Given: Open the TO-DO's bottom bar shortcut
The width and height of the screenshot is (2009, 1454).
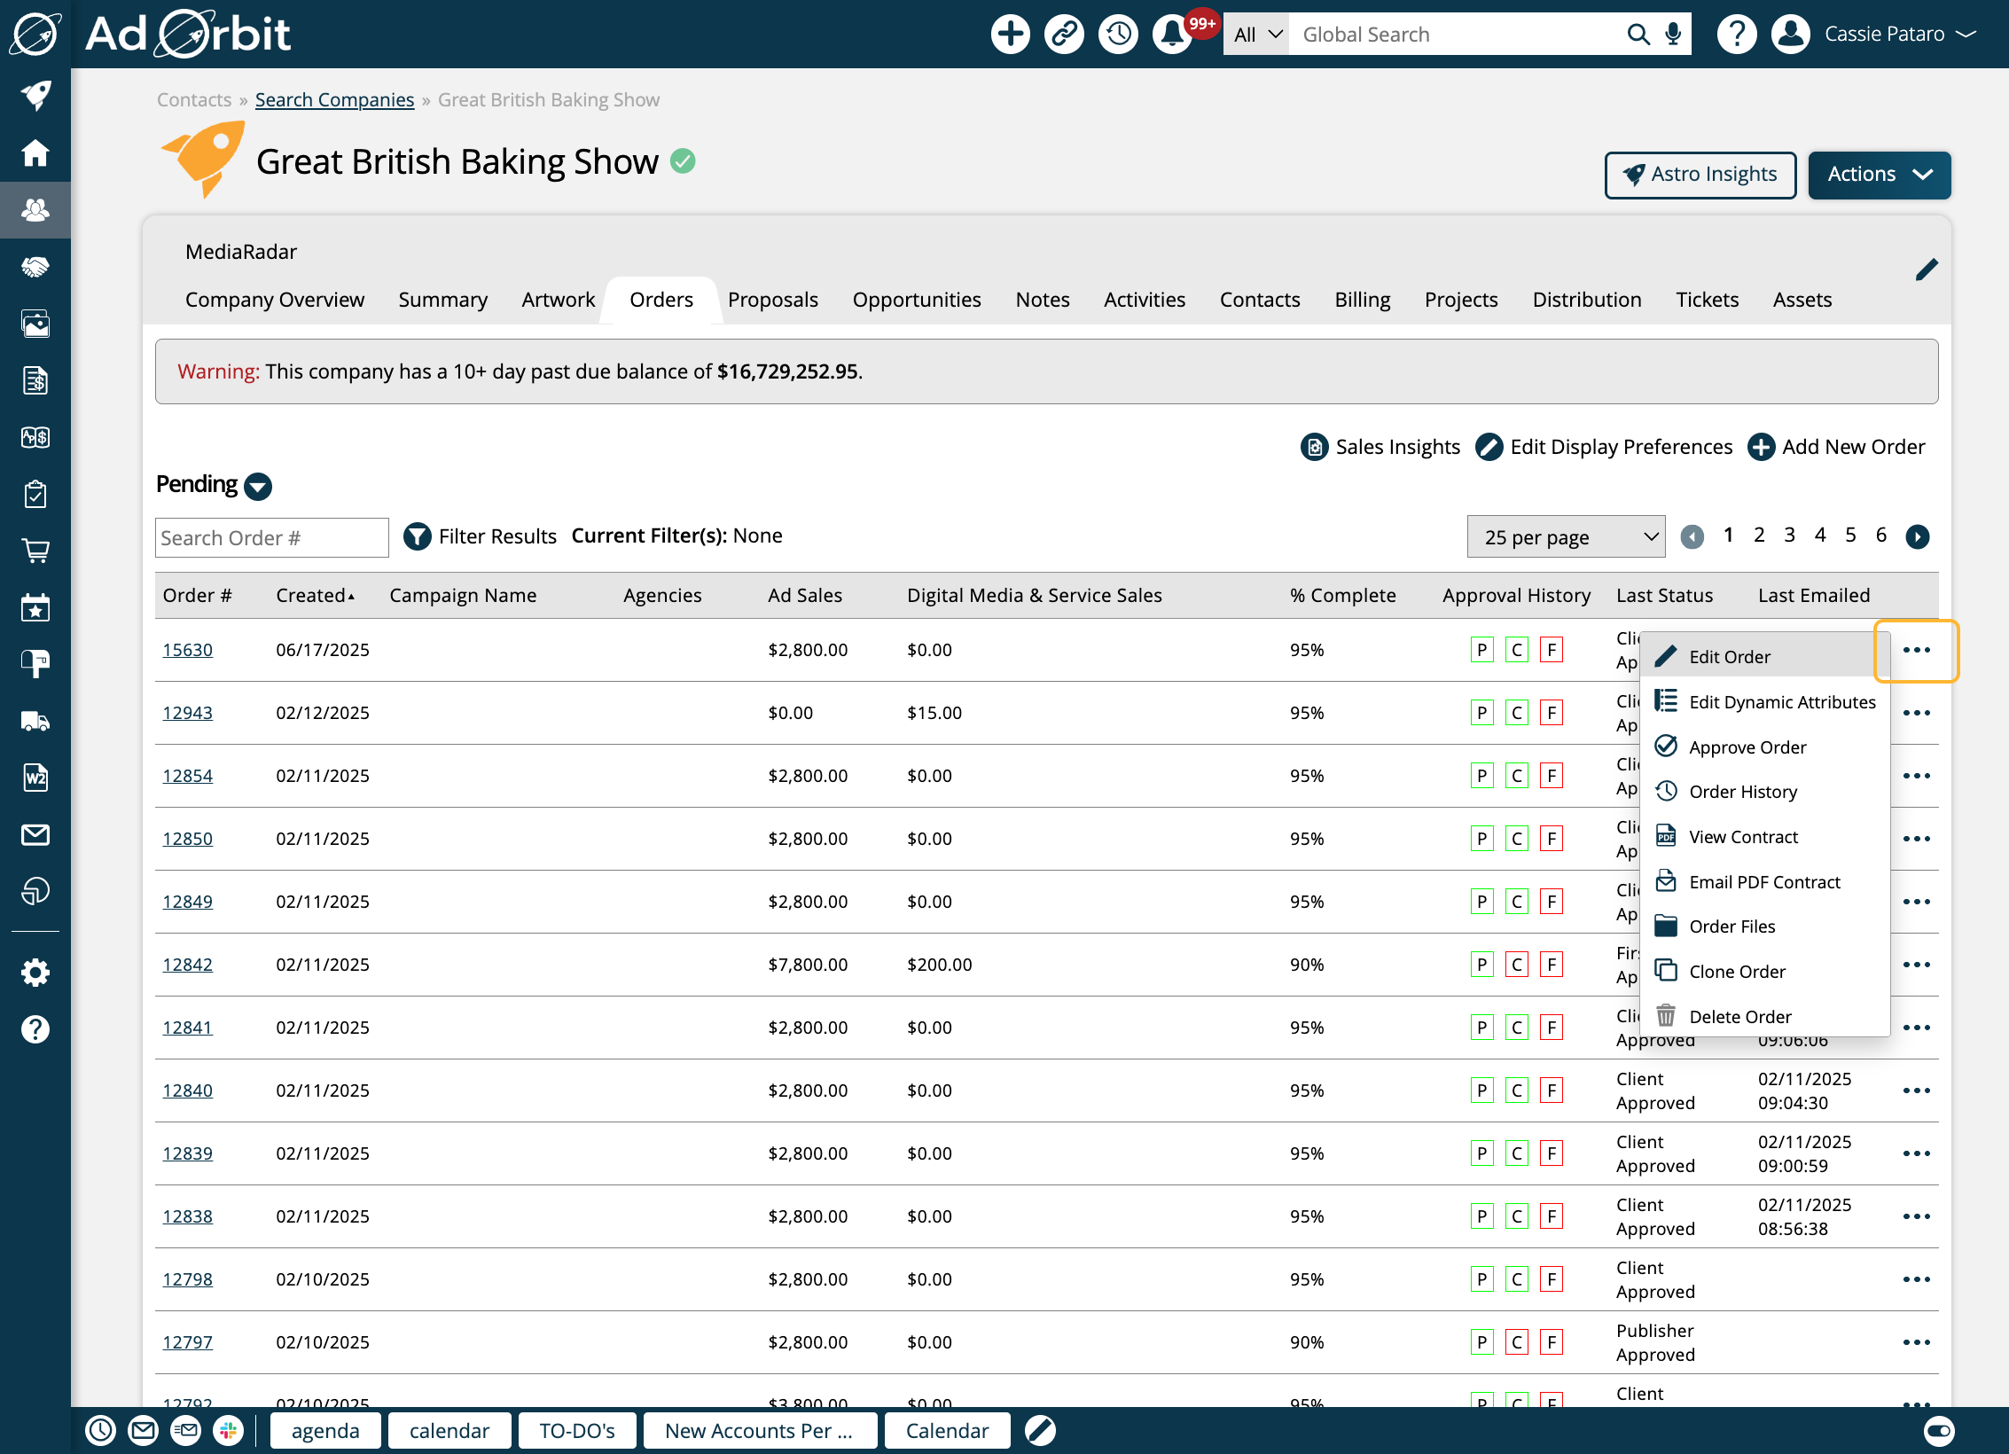Looking at the screenshot, I should pyautogui.click(x=576, y=1430).
